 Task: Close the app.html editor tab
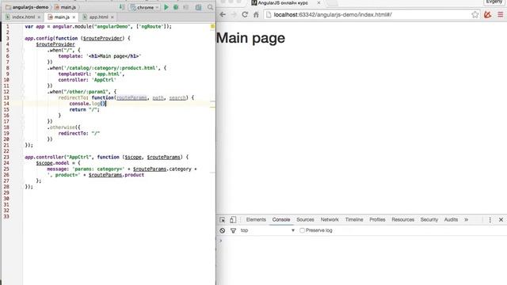tap(112, 17)
